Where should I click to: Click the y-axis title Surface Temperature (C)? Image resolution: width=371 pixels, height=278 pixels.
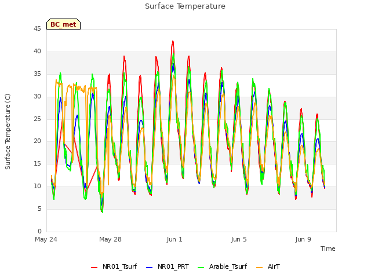(8, 131)
